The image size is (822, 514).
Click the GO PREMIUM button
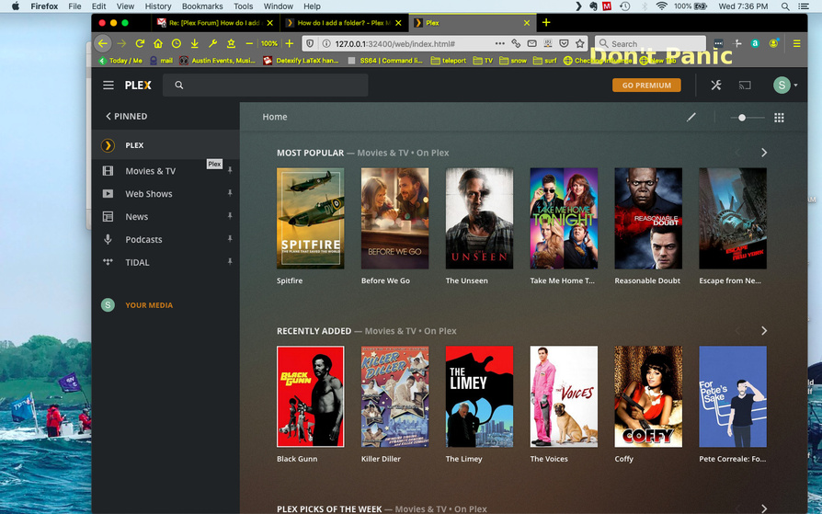[646, 85]
